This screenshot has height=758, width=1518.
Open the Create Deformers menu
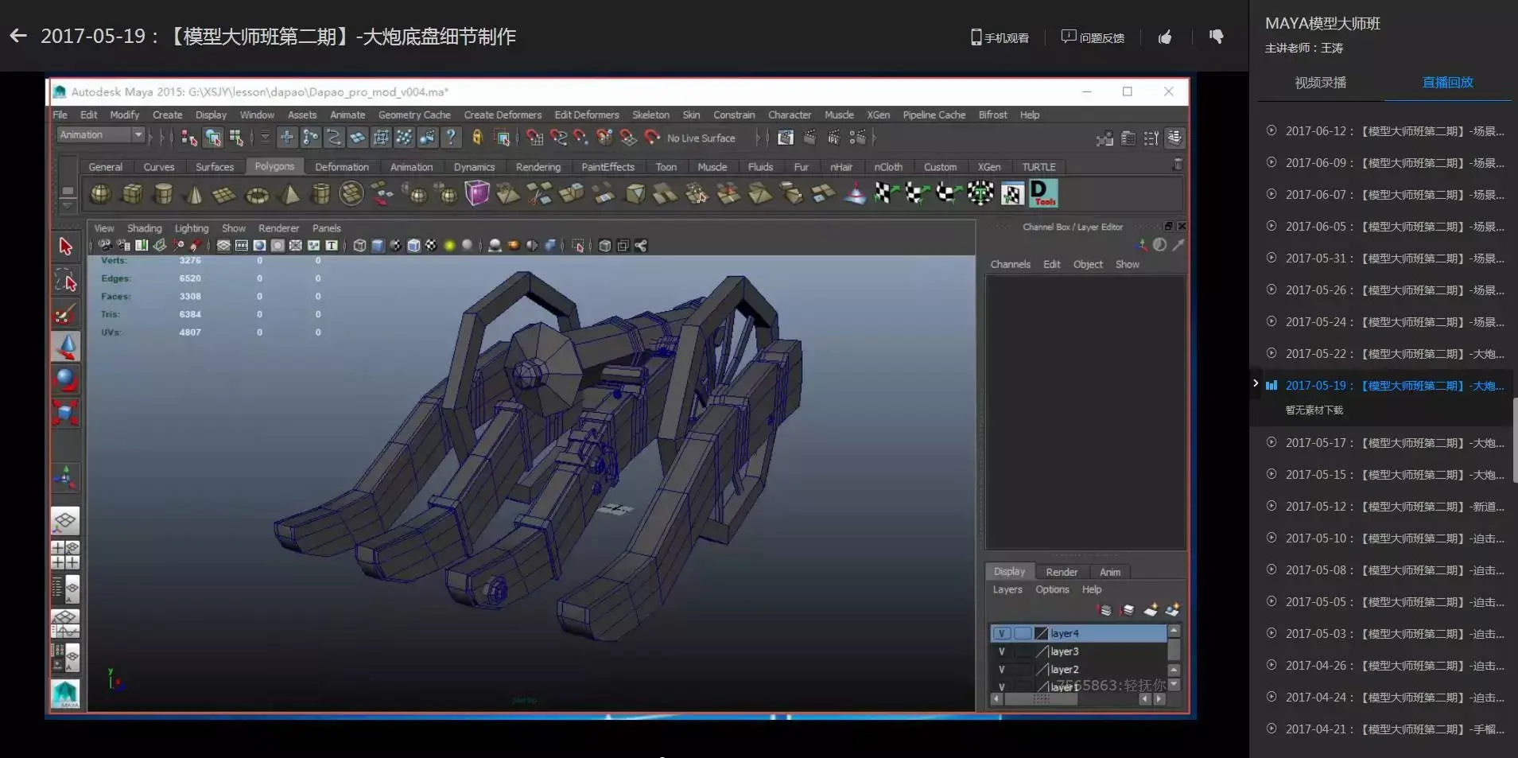click(x=503, y=115)
